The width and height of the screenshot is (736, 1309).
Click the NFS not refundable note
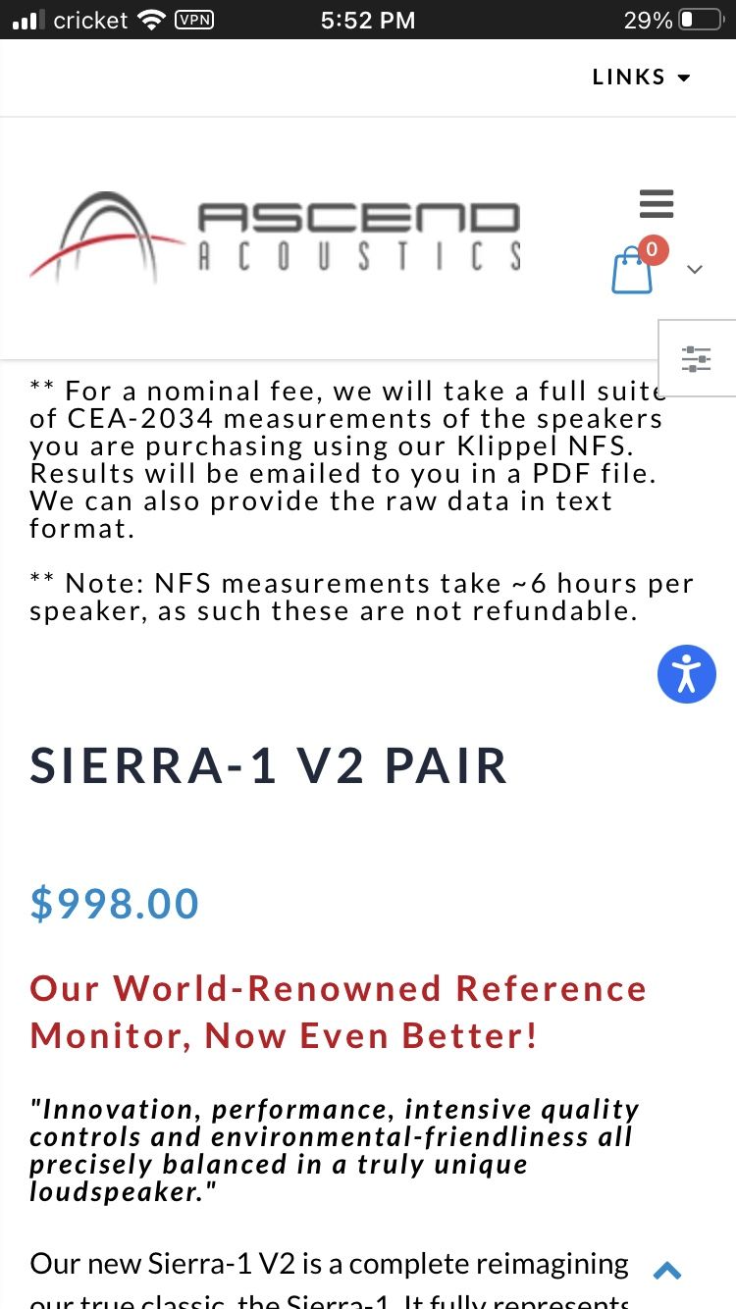coord(361,597)
